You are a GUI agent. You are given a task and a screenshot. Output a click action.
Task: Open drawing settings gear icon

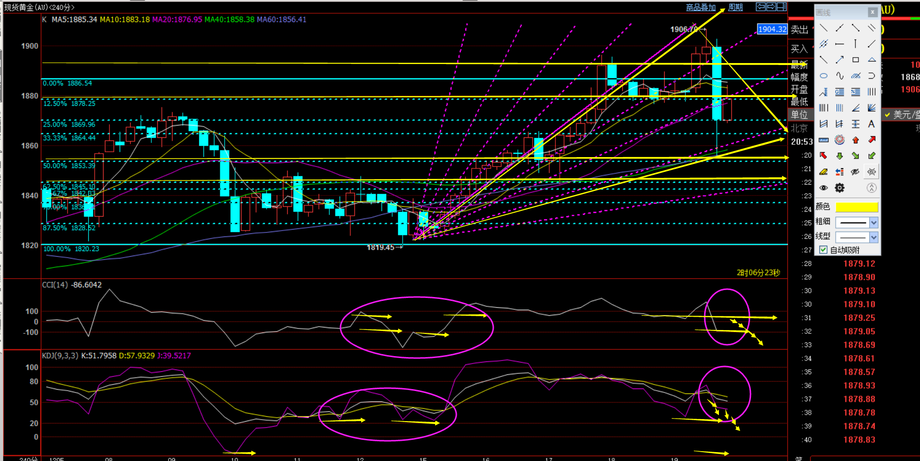tap(840, 188)
